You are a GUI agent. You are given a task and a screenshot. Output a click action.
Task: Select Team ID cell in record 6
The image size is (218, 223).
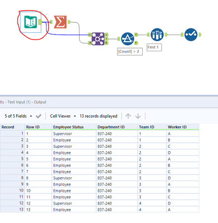coord(152,165)
